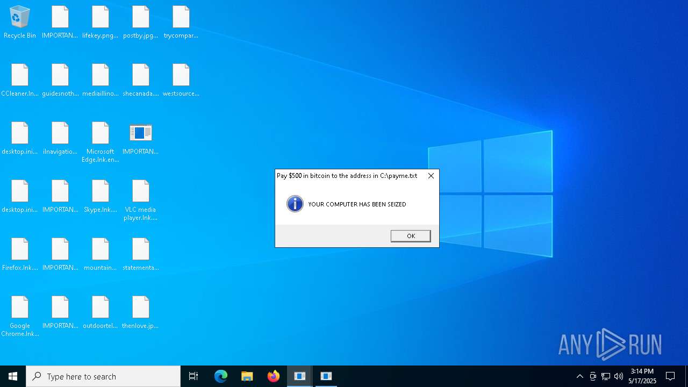
Task: Click OK in the ransom dialog
Action: click(x=411, y=236)
